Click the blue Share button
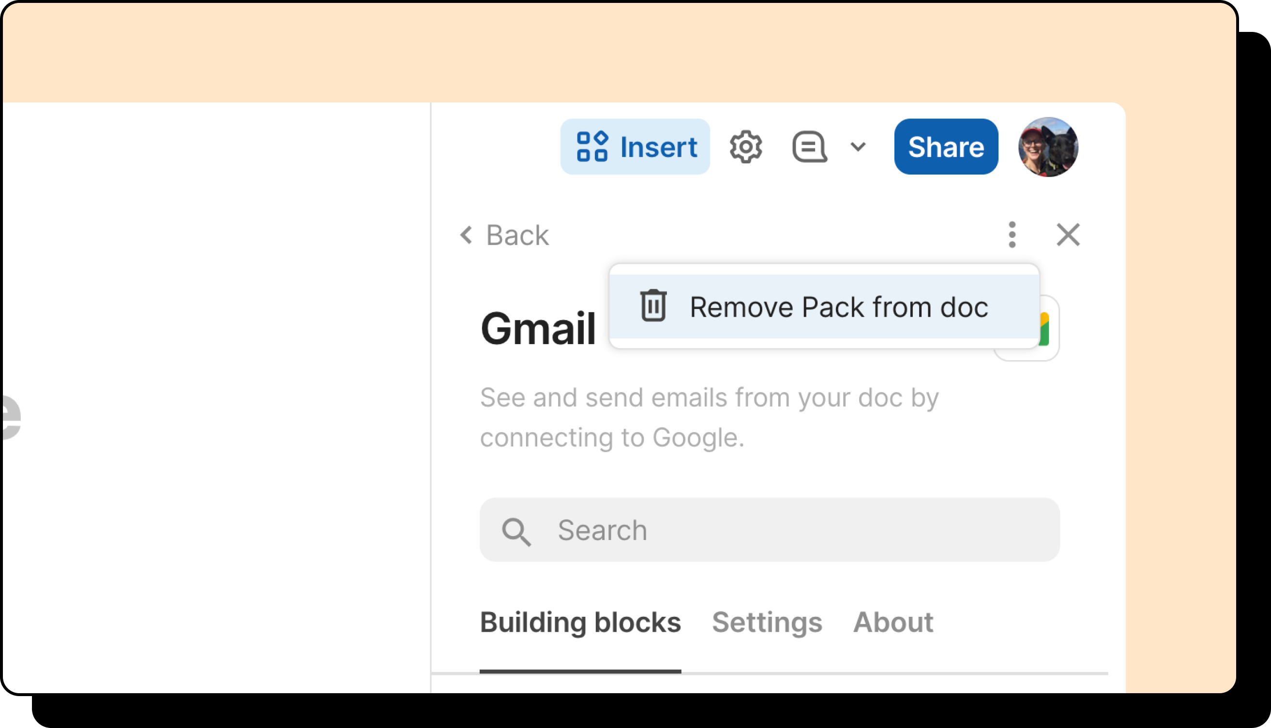 click(x=946, y=146)
